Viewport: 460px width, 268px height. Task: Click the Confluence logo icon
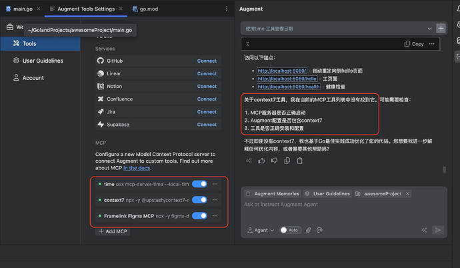tap(101, 99)
